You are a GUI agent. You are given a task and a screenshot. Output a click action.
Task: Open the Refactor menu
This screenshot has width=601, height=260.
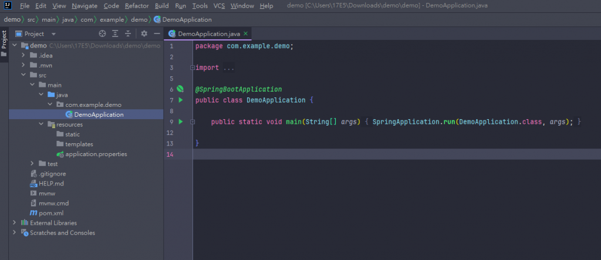point(137,6)
